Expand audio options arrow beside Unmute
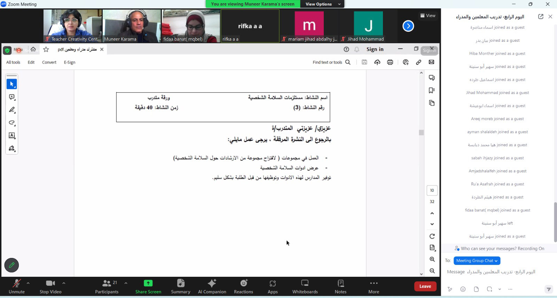The height and width of the screenshot is (298, 557). [x=28, y=283]
